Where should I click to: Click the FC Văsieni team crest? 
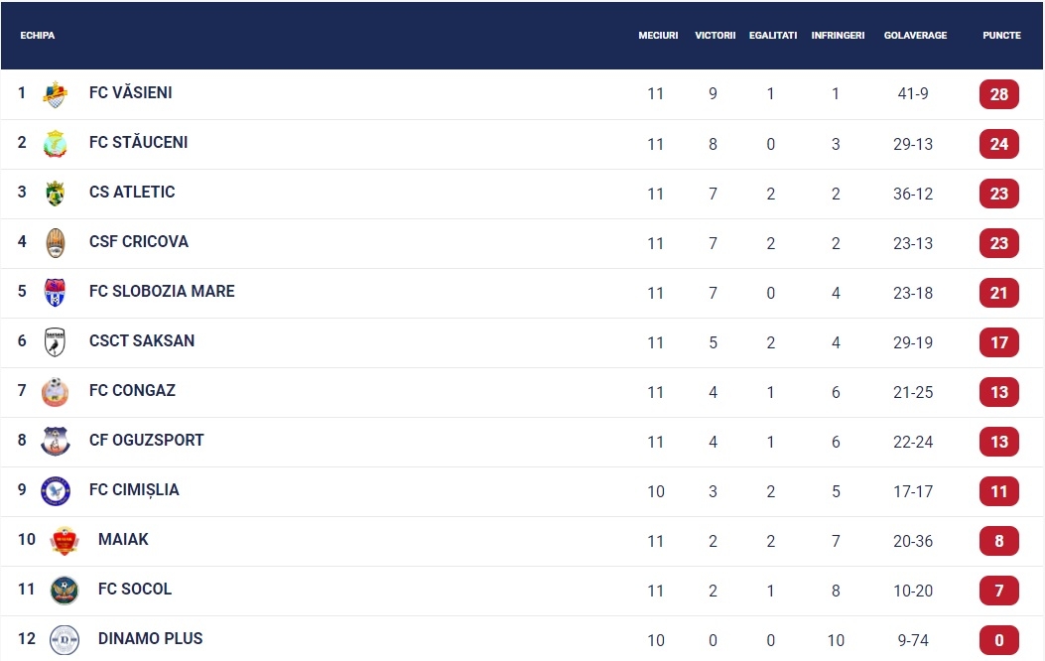(56, 94)
